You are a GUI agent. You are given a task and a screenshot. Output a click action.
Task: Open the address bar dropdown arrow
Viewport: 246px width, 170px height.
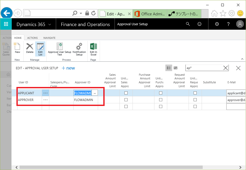81,13
